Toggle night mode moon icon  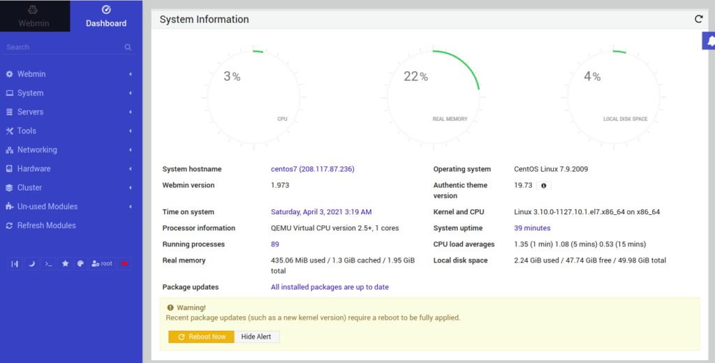(31, 264)
